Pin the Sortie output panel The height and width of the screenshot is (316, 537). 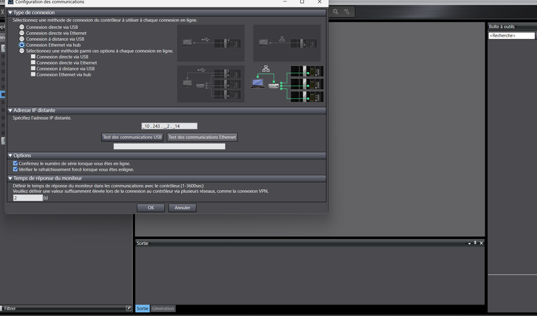click(x=475, y=243)
